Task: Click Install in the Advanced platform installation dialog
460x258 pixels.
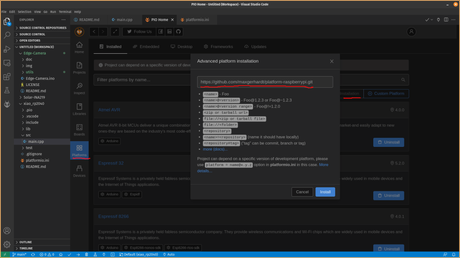Action: pos(325,192)
